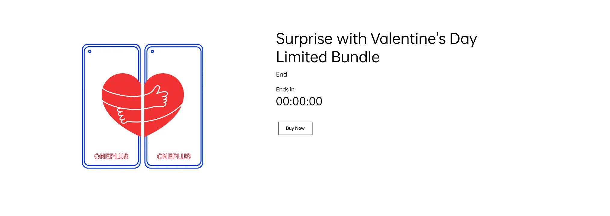Click the right phone's punch-hole camera dot
Screen dimensions: 610x216
coord(152,51)
